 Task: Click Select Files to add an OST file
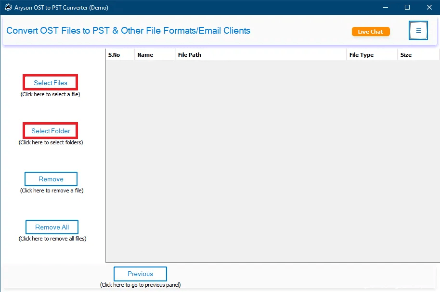point(50,82)
